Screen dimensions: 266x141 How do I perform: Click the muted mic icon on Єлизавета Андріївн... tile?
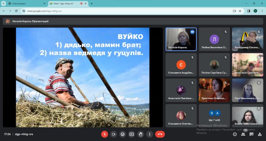coord(192,57)
